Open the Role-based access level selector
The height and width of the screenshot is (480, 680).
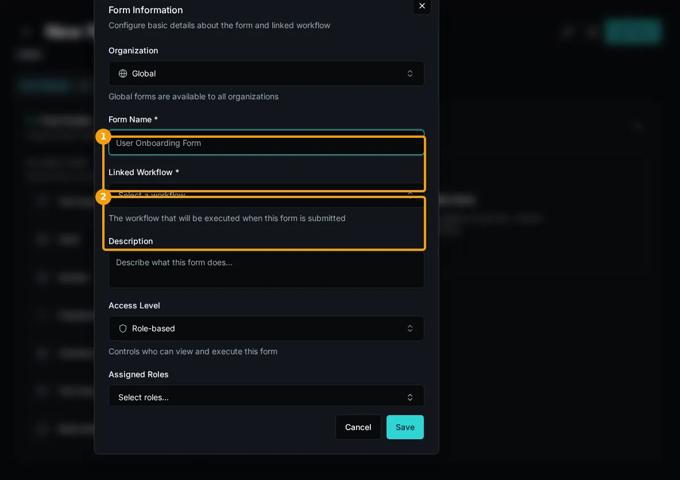266,328
